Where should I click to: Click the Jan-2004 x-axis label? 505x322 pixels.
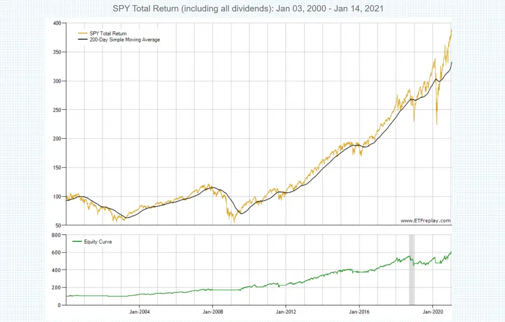click(x=140, y=312)
